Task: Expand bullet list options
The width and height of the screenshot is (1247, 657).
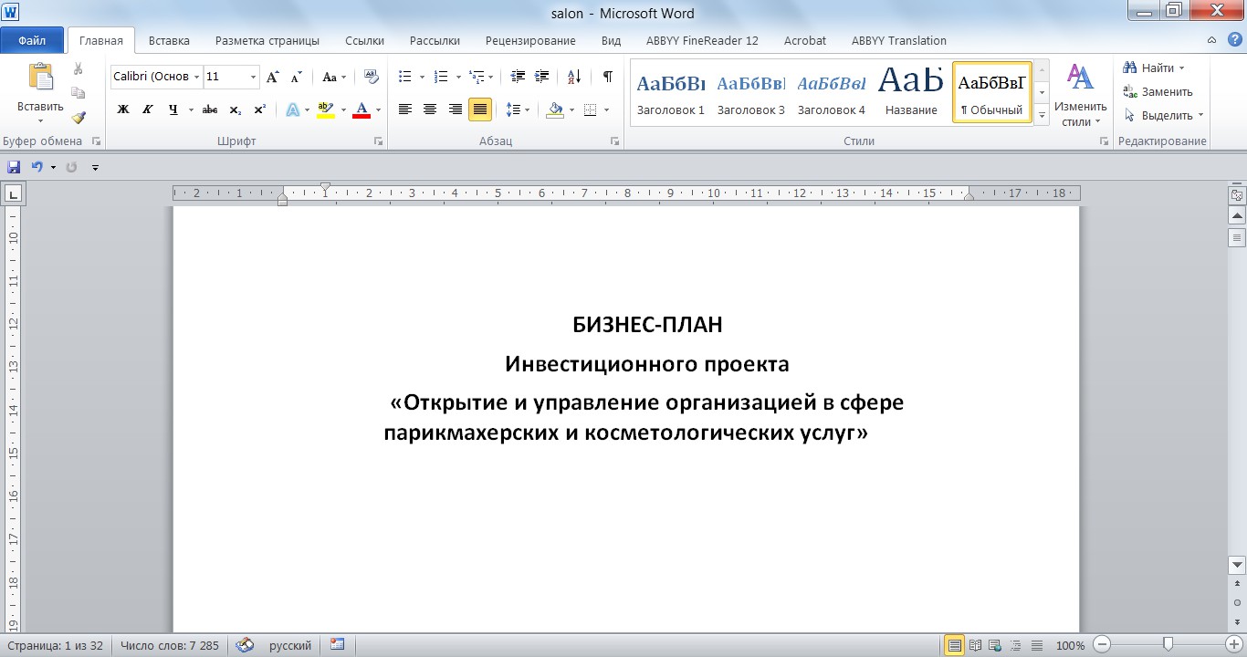Action: tap(422, 78)
